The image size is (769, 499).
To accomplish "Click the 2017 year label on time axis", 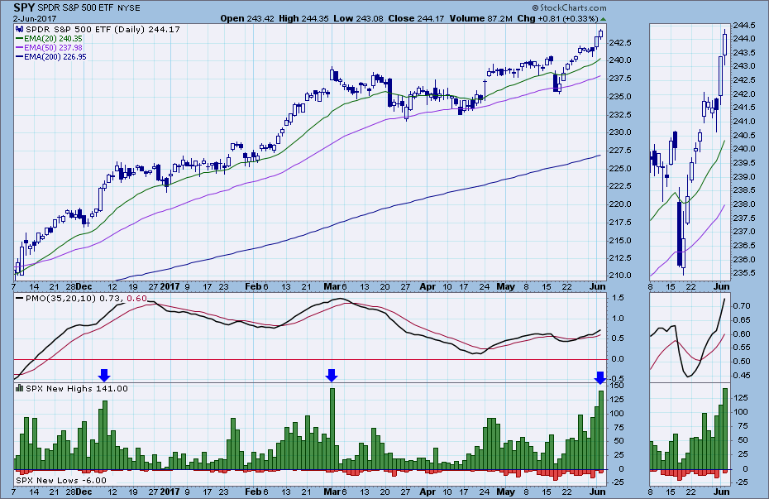I will [x=170, y=287].
